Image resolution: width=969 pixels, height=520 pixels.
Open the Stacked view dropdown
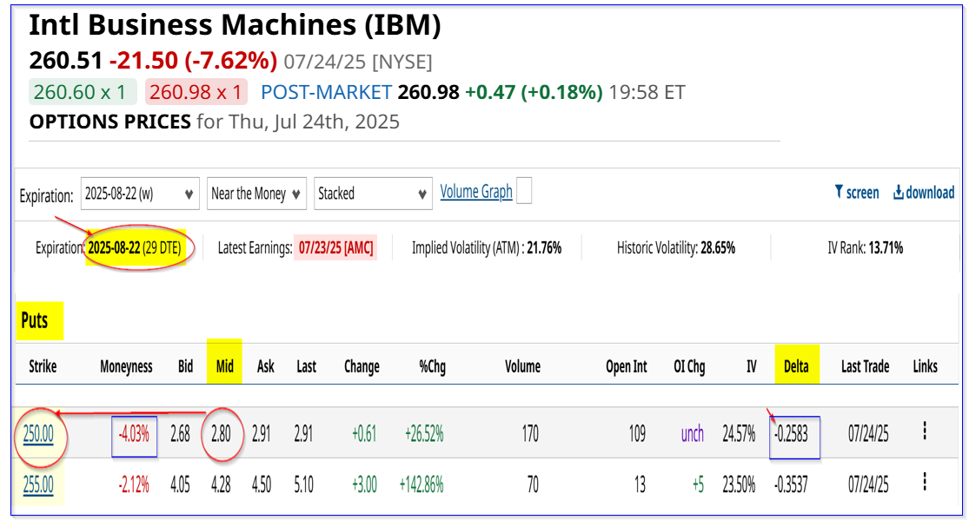click(x=373, y=194)
